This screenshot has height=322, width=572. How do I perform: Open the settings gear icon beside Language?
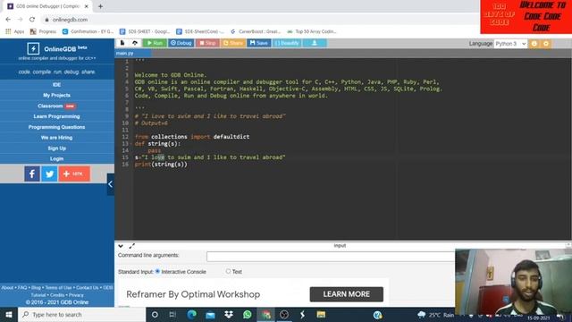point(546,44)
